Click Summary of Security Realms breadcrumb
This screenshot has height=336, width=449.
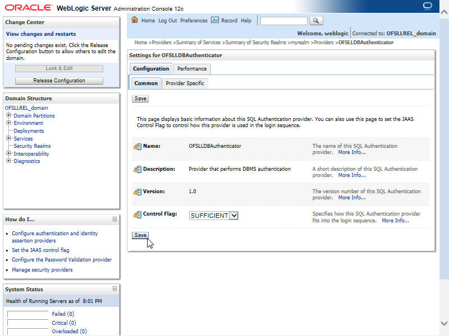tap(255, 43)
